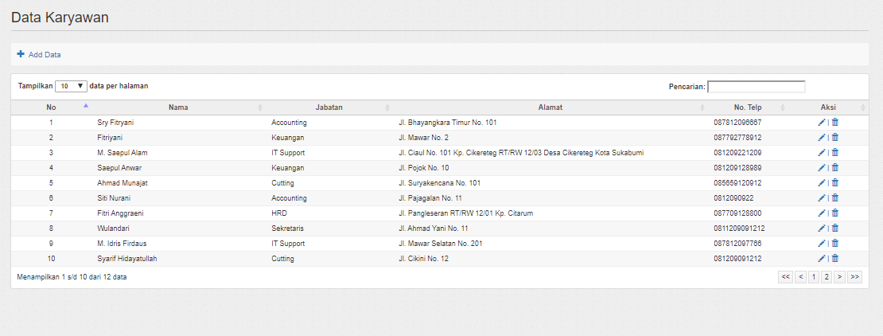883x336 pixels.
Task: Click the name Syarif Hidayatullah
Action: coord(128,259)
